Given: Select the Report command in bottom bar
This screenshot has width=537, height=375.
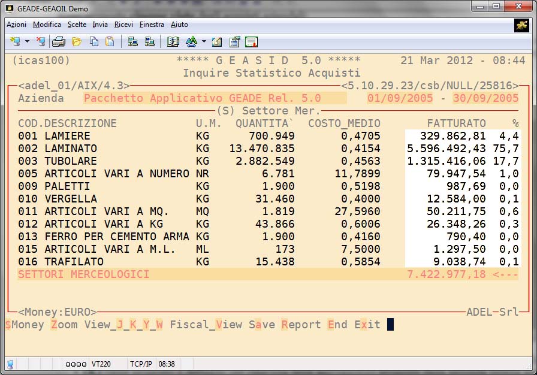Looking at the screenshot, I should point(301,325).
